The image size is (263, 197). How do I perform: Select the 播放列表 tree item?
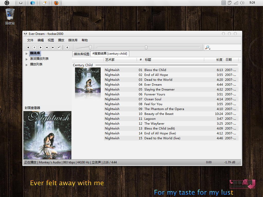pos(36,64)
